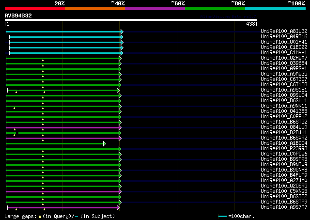Select the UniRef100_A9S7M7 label
This screenshot has height=220, width=310.
click(284, 207)
